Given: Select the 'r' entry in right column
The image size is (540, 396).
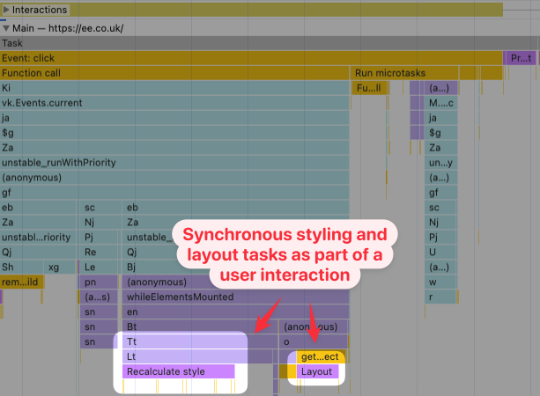Looking at the screenshot, I should [440, 297].
